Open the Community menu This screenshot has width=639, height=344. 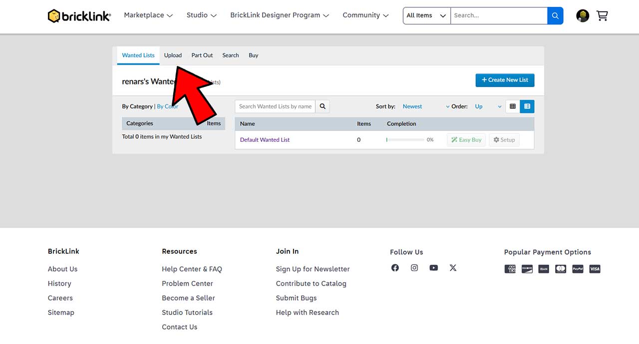[365, 15]
